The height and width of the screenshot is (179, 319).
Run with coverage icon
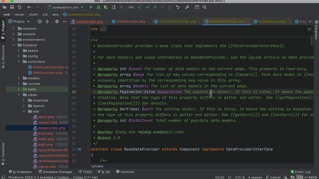pos(106,7)
